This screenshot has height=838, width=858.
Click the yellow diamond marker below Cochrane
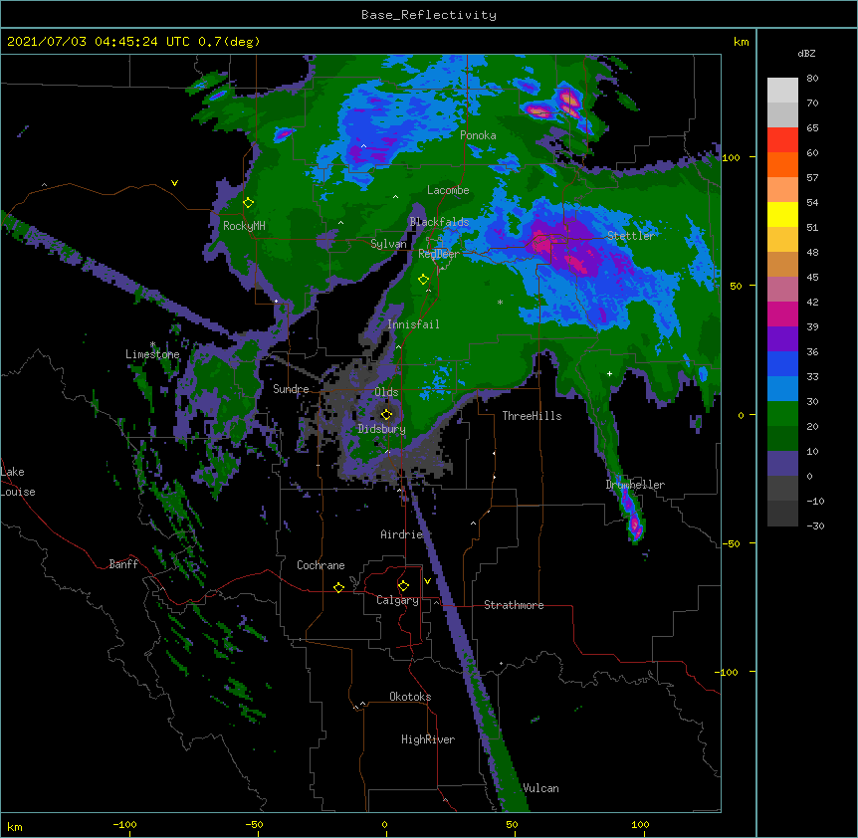(x=338, y=587)
